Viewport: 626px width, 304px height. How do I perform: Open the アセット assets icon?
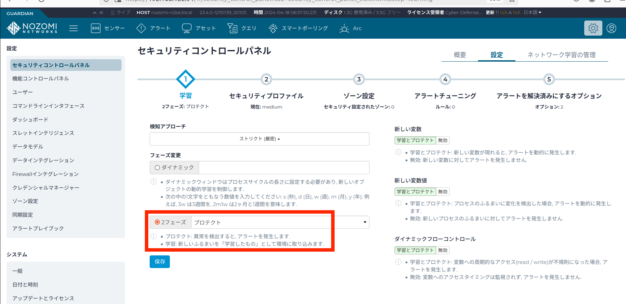tap(187, 28)
